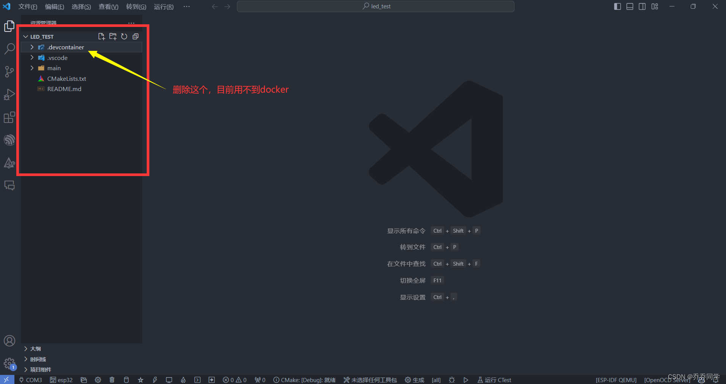Select the flash method star icon in the status bar

[141, 380]
